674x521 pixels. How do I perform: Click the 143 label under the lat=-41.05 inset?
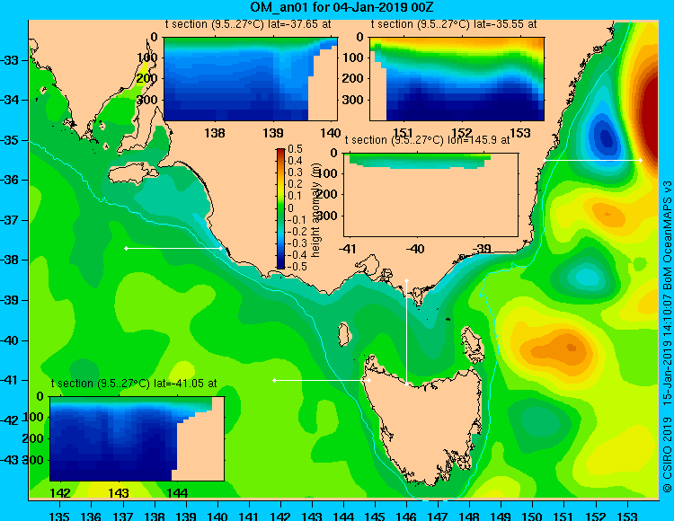[119, 493]
